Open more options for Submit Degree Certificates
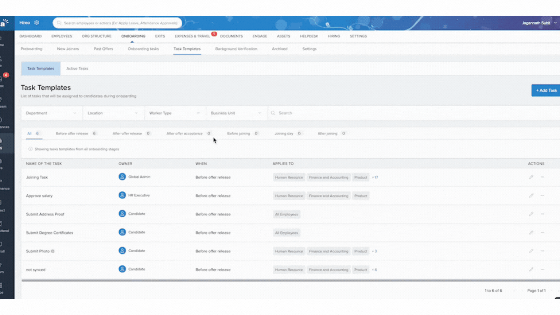The width and height of the screenshot is (560, 315). coord(542,233)
